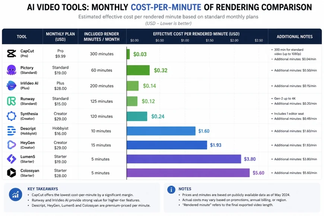Select the HeyGen $1.93 blue bar
This screenshot has width=324, height=216.
click(167, 145)
